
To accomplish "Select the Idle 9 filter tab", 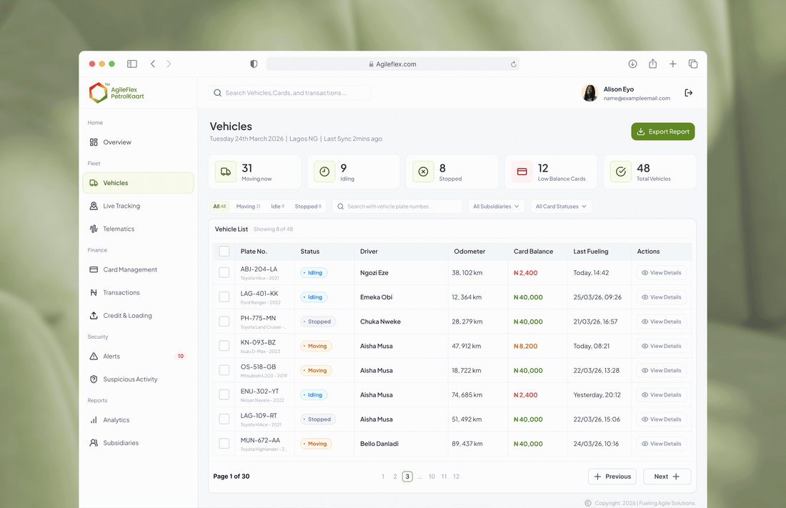I will (277, 206).
